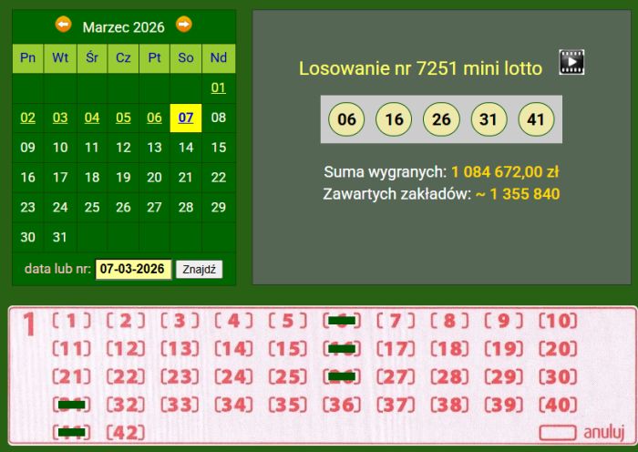Click the Znajdź button
This screenshot has height=452, width=638.
[199, 270]
